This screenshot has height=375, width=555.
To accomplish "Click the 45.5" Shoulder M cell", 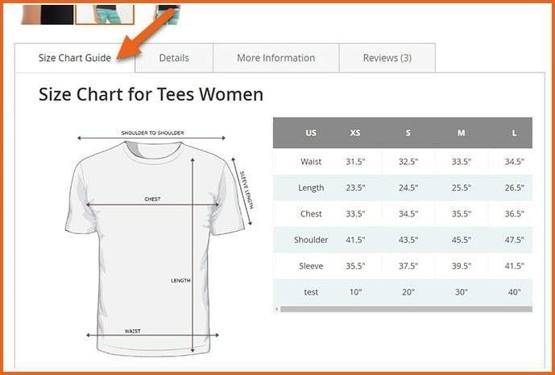I will pos(461,240).
